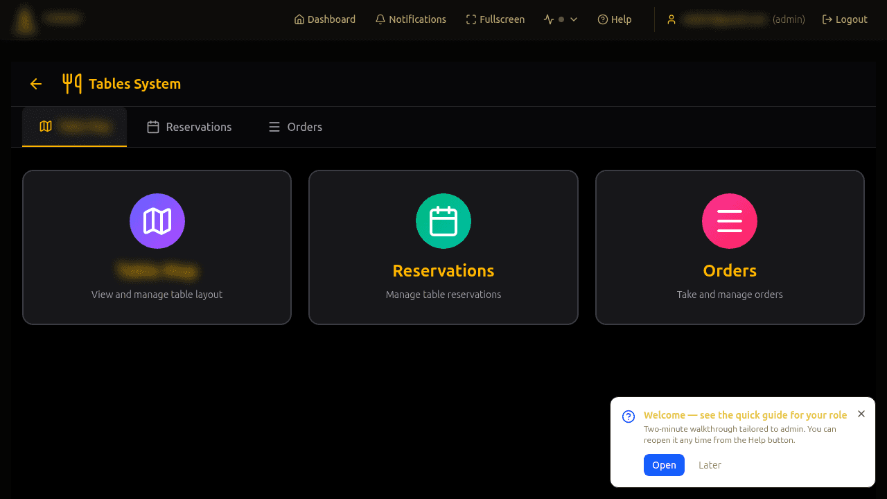Click the back arrow icon

pos(36,84)
